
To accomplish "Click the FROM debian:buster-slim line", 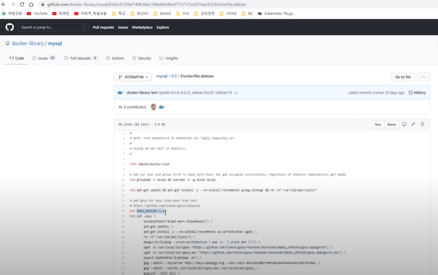I will point(149,164).
